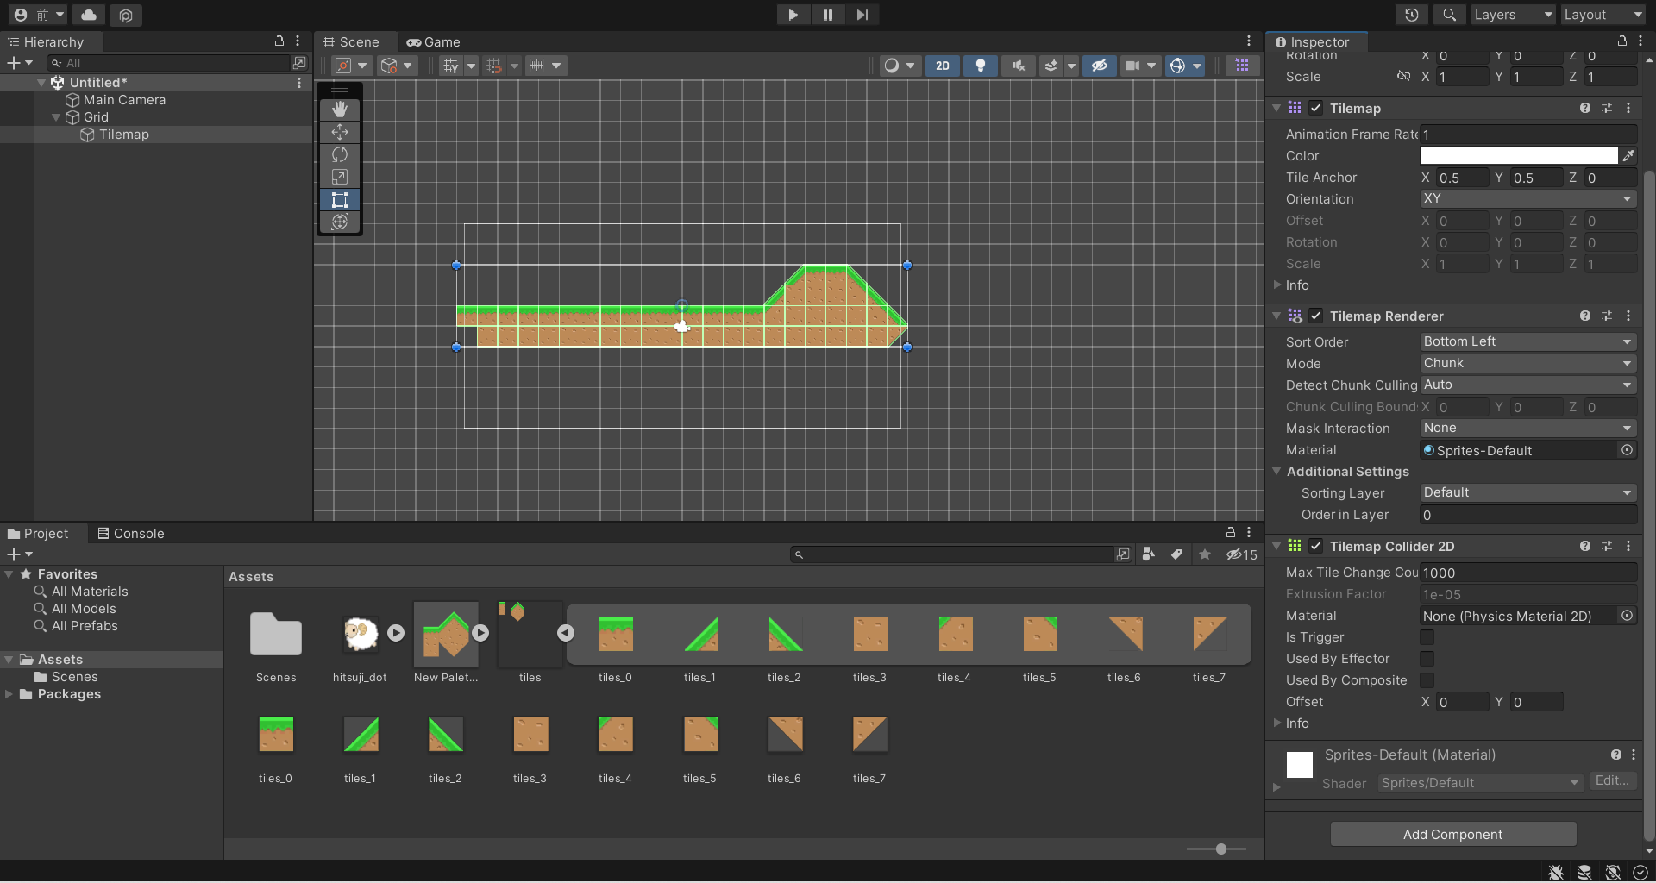This screenshot has height=883, width=1656.
Task: Select the Main Camera in Hierarchy
Action: (124, 100)
